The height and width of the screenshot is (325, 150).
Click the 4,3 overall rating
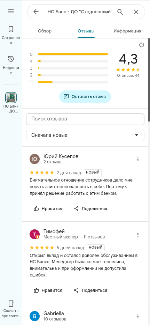128,59
